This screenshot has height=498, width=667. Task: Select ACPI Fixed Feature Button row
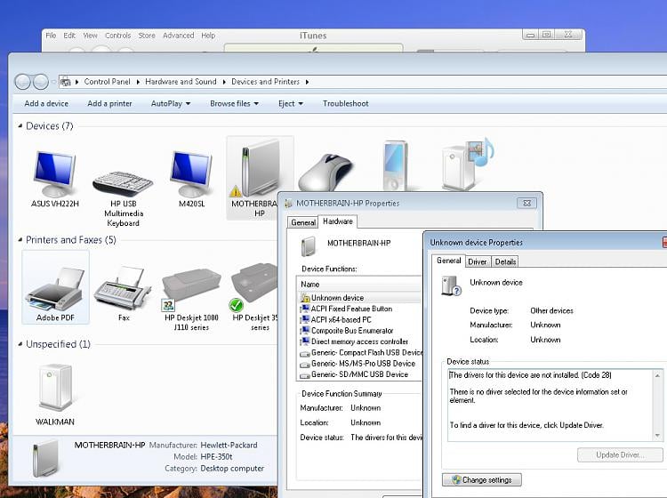pyautogui.click(x=360, y=309)
